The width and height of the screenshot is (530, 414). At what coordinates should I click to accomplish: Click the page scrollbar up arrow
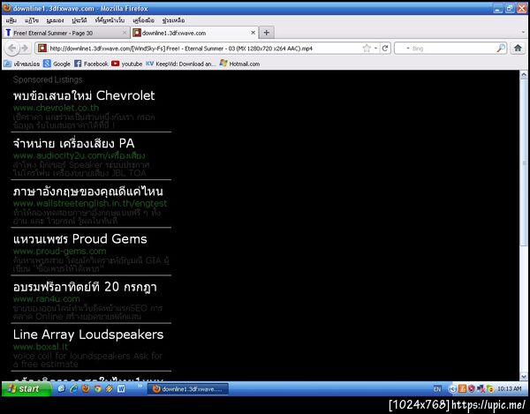[524, 74]
